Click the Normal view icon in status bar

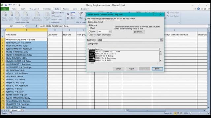click(x=175, y=113)
